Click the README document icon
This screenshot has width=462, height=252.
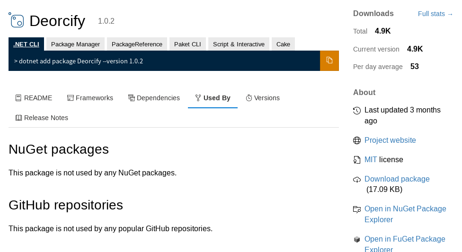tap(18, 98)
